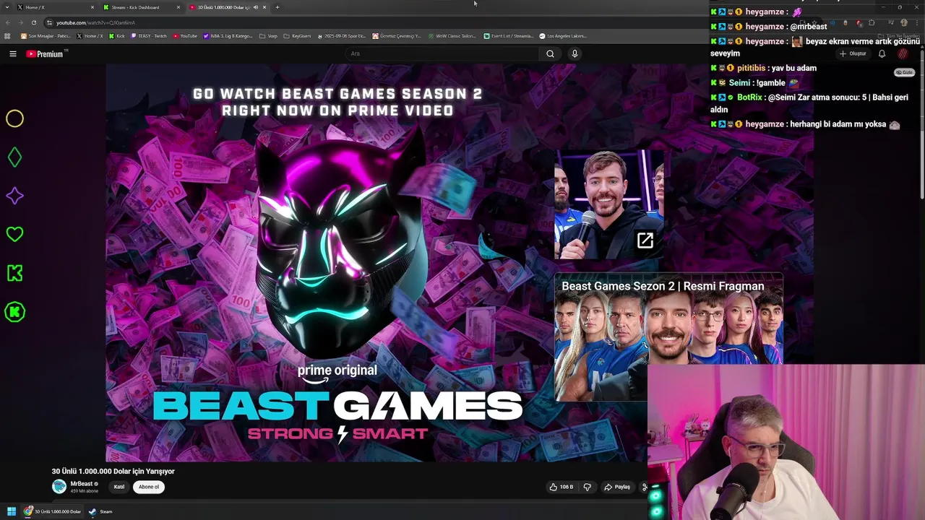The height and width of the screenshot is (520, 925).
Task: Click the 'Gizle' hide end-screen toggle
Action: point(904,72)
